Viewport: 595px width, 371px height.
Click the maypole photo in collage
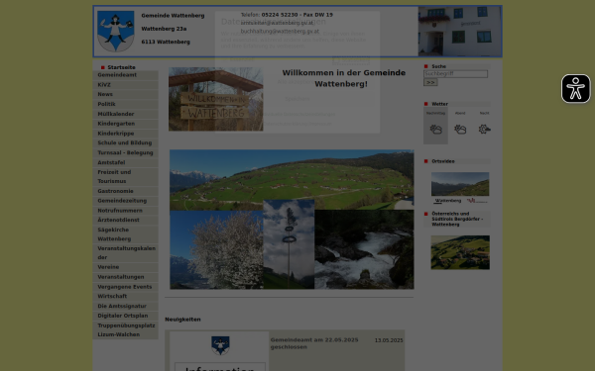(289, 244)
